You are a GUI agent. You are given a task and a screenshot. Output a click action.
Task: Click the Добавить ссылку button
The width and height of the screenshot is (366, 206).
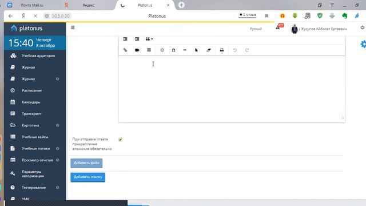point(87,177)
